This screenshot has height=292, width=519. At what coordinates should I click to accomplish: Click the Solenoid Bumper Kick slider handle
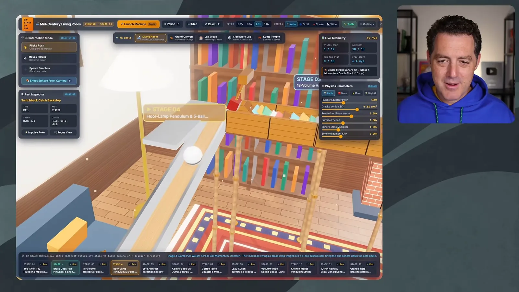(x=341, y=137)
